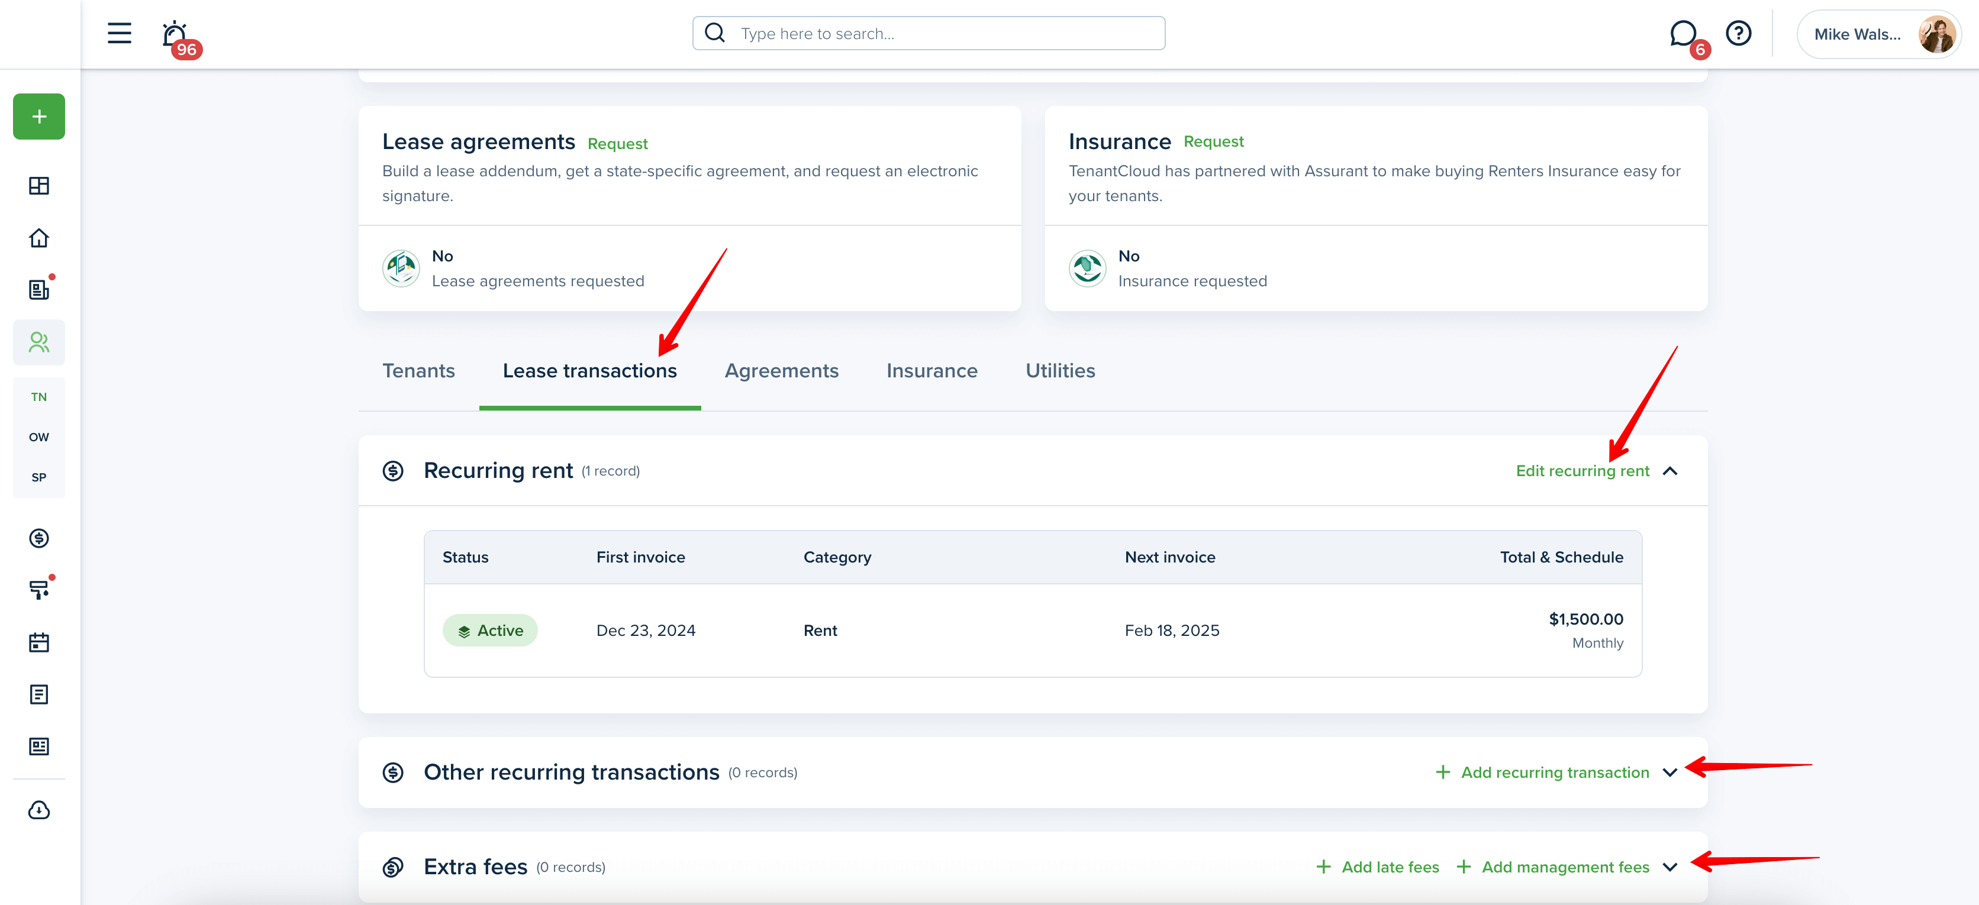Click the Recurring rent dollar icon
Viewport: 1979px width, 905px height.
394,470
